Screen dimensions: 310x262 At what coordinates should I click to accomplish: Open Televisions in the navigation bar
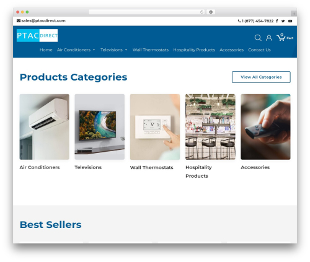112,50
